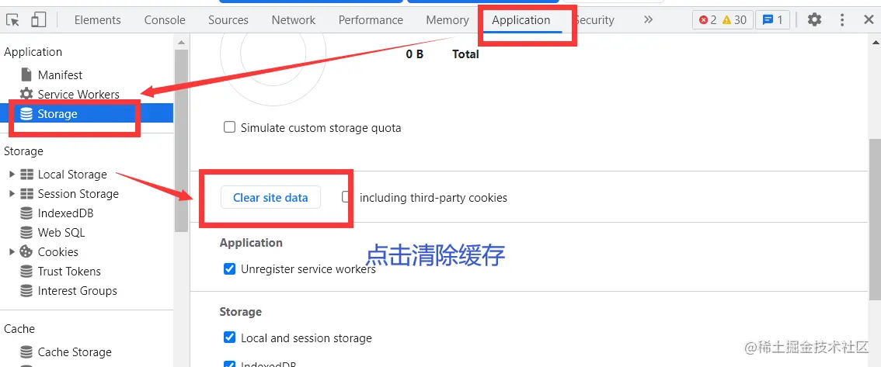The image size is (881, 367).
Task: Enable Simulate custom storage quota
Action: (x=230, y=127)
